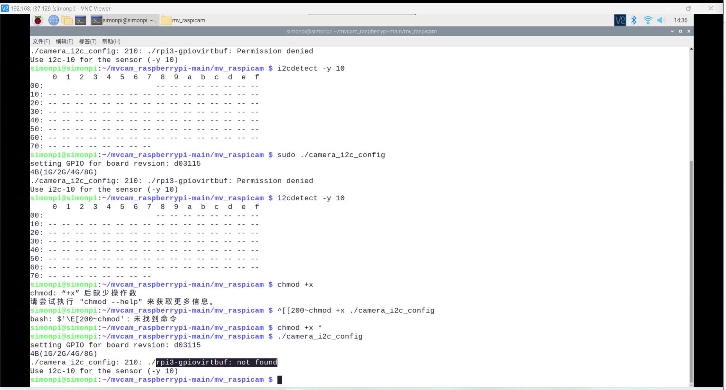Click the clock showing 14:36
Image resolution: width=726 pixels, height=390 pixels.
click(680, 20)
